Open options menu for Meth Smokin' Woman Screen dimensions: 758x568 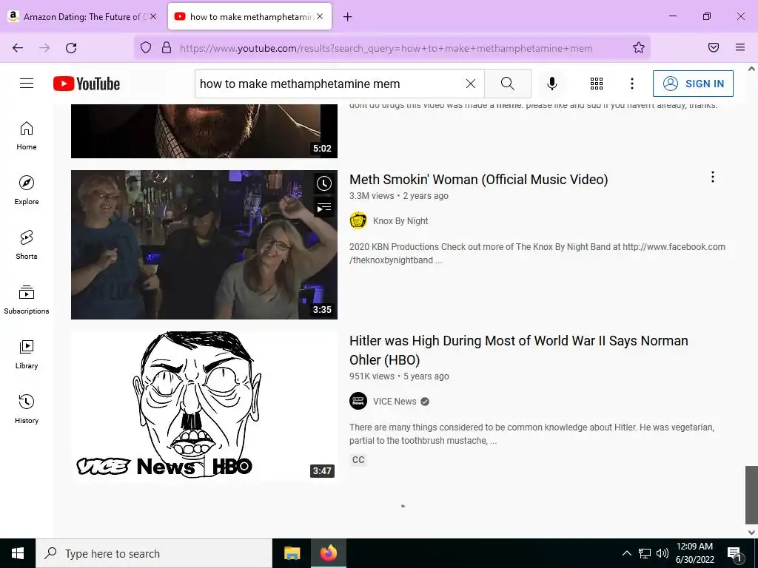[713, 177]
